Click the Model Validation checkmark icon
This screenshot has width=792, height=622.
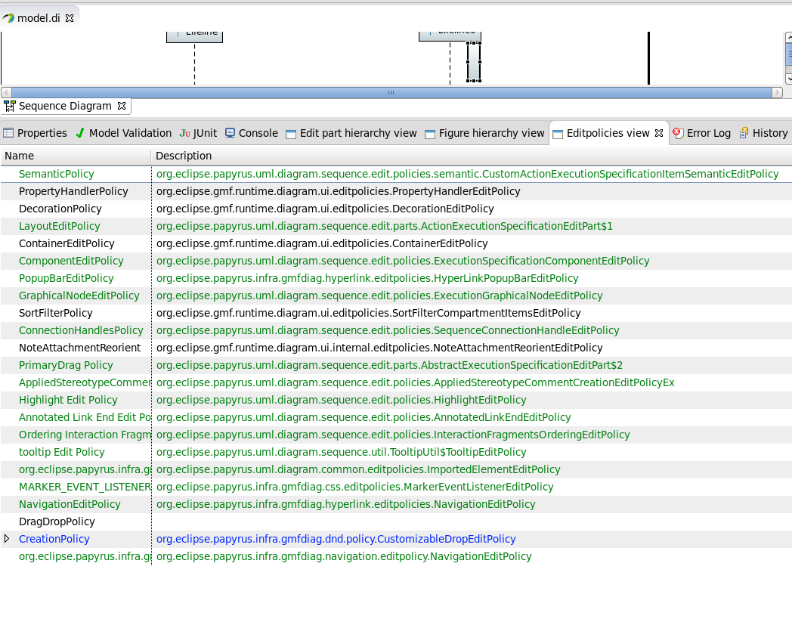click(x=80, y=133)
